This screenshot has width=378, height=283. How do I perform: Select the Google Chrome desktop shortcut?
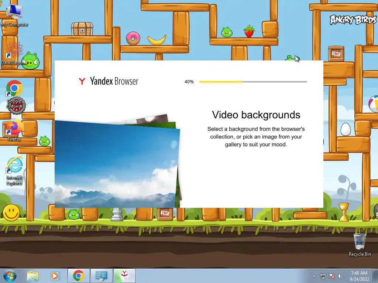14,94
